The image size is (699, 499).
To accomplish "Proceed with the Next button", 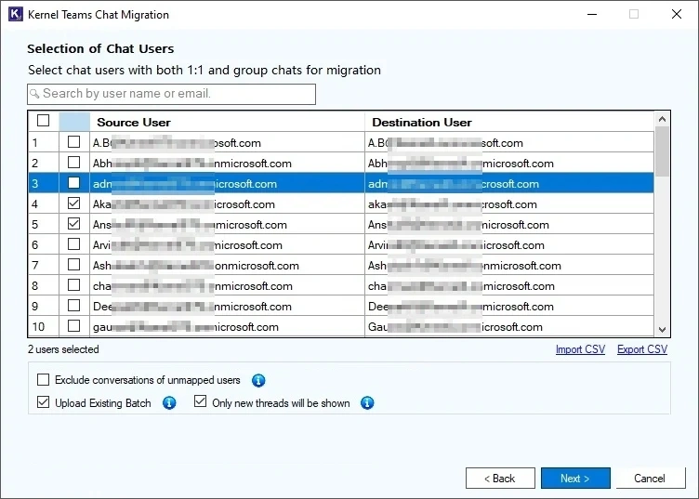I will click(x=575, y=479).
